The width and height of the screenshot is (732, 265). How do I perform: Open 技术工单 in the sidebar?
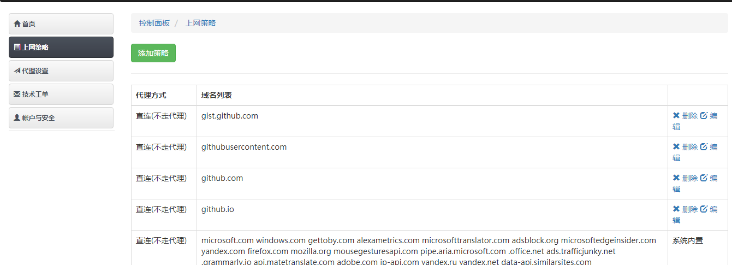pos(61,95)
